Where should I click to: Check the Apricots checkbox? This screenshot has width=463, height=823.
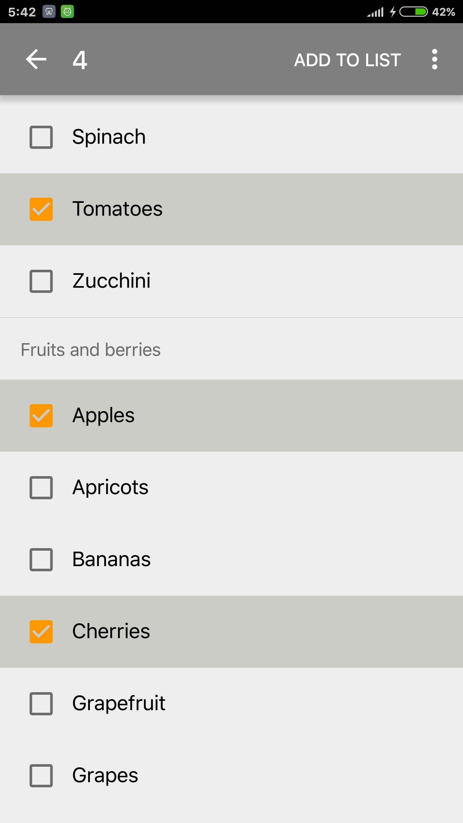[x=41, y=488]
